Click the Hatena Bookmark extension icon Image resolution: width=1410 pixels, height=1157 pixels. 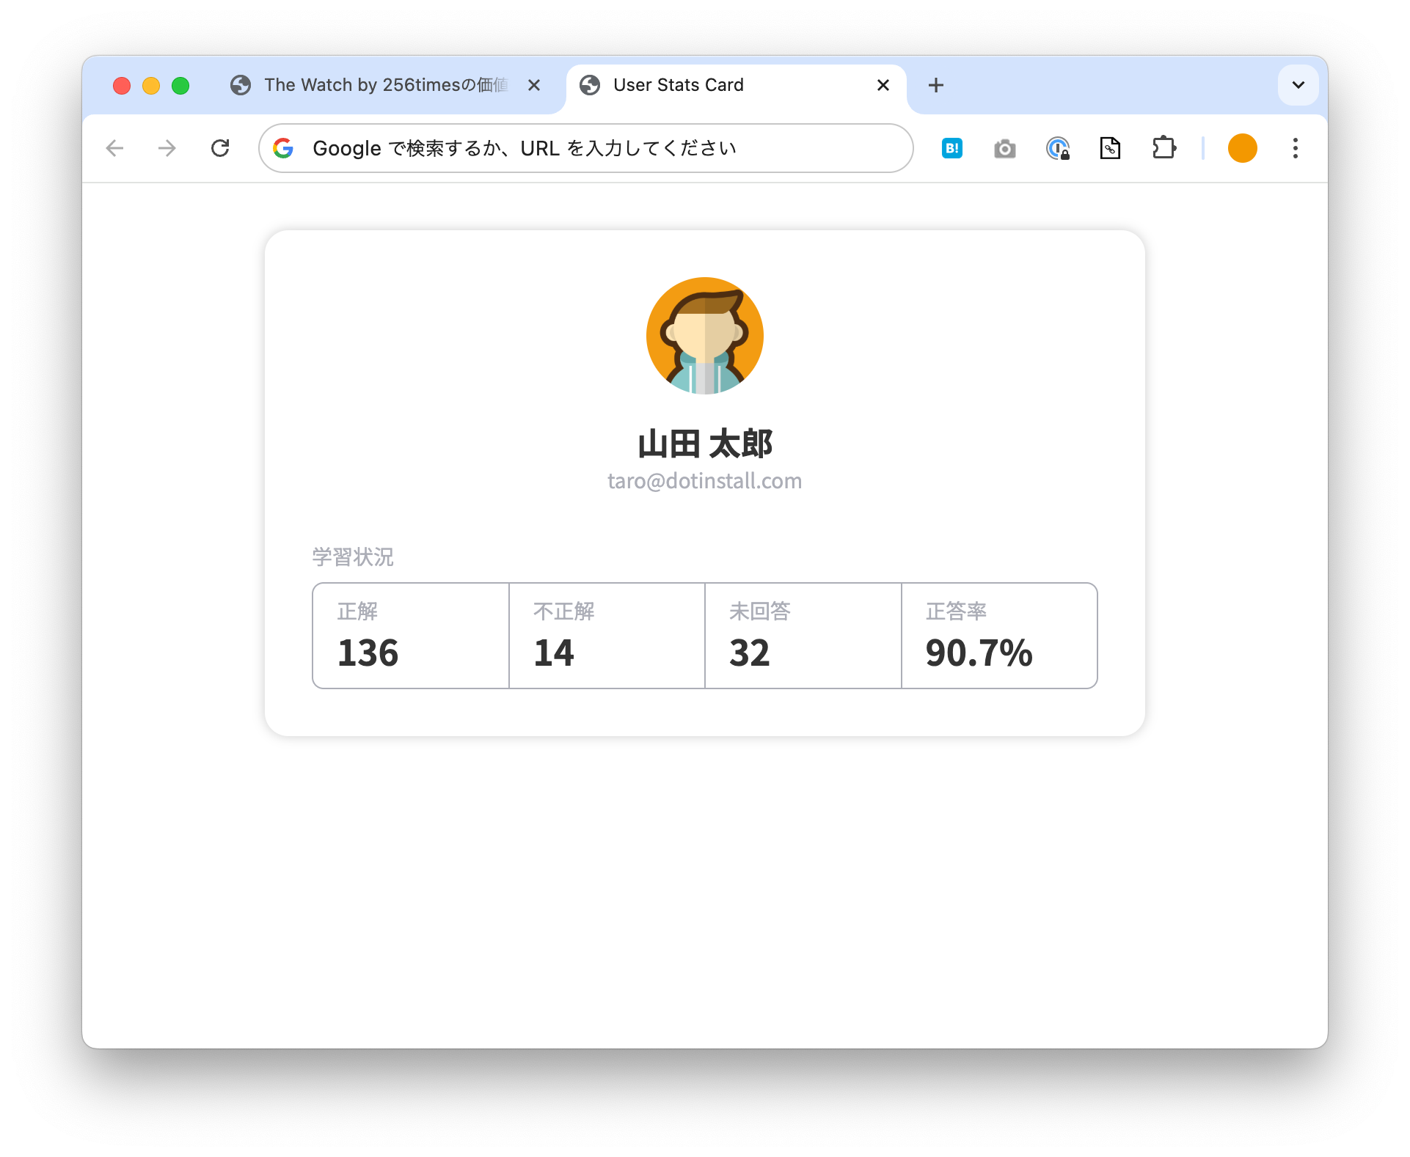point(951,148)
